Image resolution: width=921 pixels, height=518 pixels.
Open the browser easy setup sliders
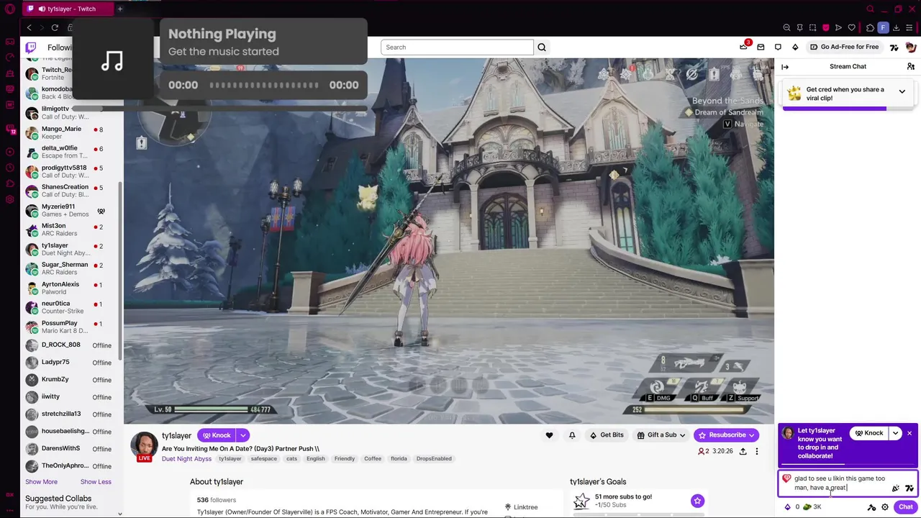point(909,27)
